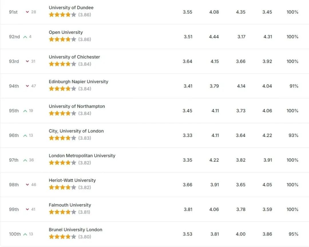
Task: Click the 98th rank row label
Action: click(x=14, y=185)
